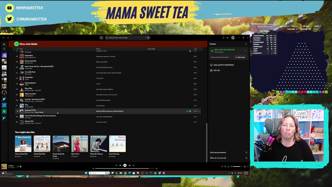The height and width of the screenshot is (187, 332).
Task: Click the Start a Jam button
Action: coord(240,57)
